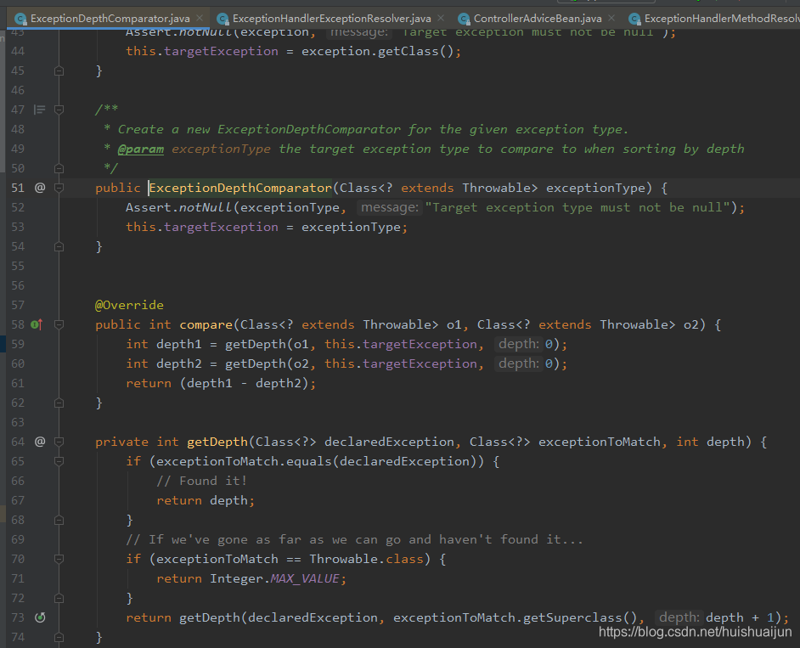The image size is (800, 648).
Task: Click the overriding method gutter icon beside compare
Action: [35, 324]
